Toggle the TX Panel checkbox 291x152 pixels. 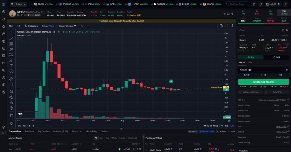[x=217, y=132]
